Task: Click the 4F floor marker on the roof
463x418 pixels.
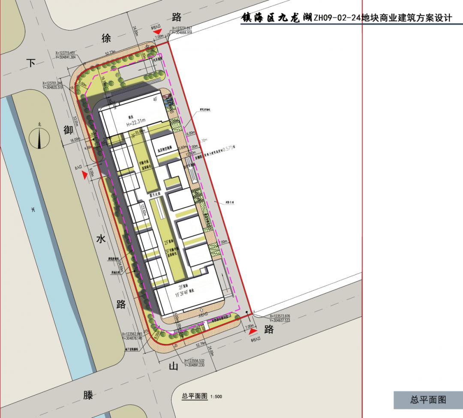Action: click(x=156, y=99)
